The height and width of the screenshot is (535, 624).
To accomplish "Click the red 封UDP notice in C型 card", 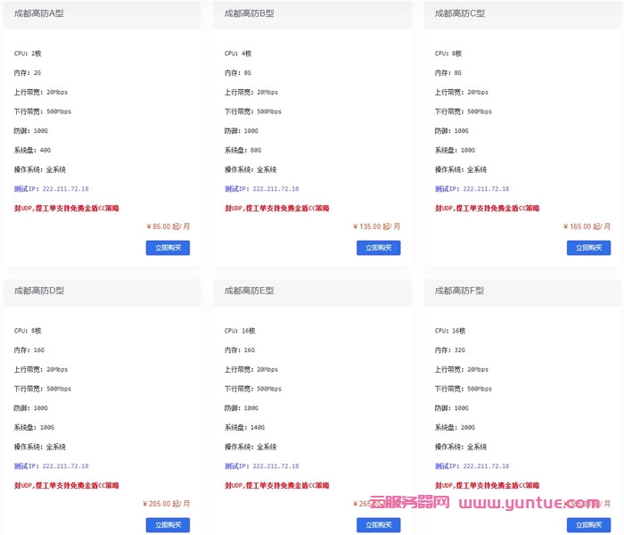I will (x=487, y=208).
